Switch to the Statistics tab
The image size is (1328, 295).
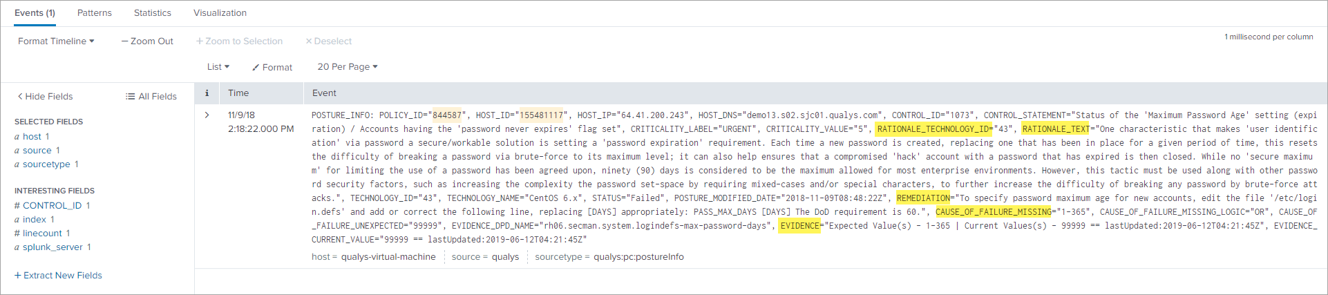pos(153,13)
